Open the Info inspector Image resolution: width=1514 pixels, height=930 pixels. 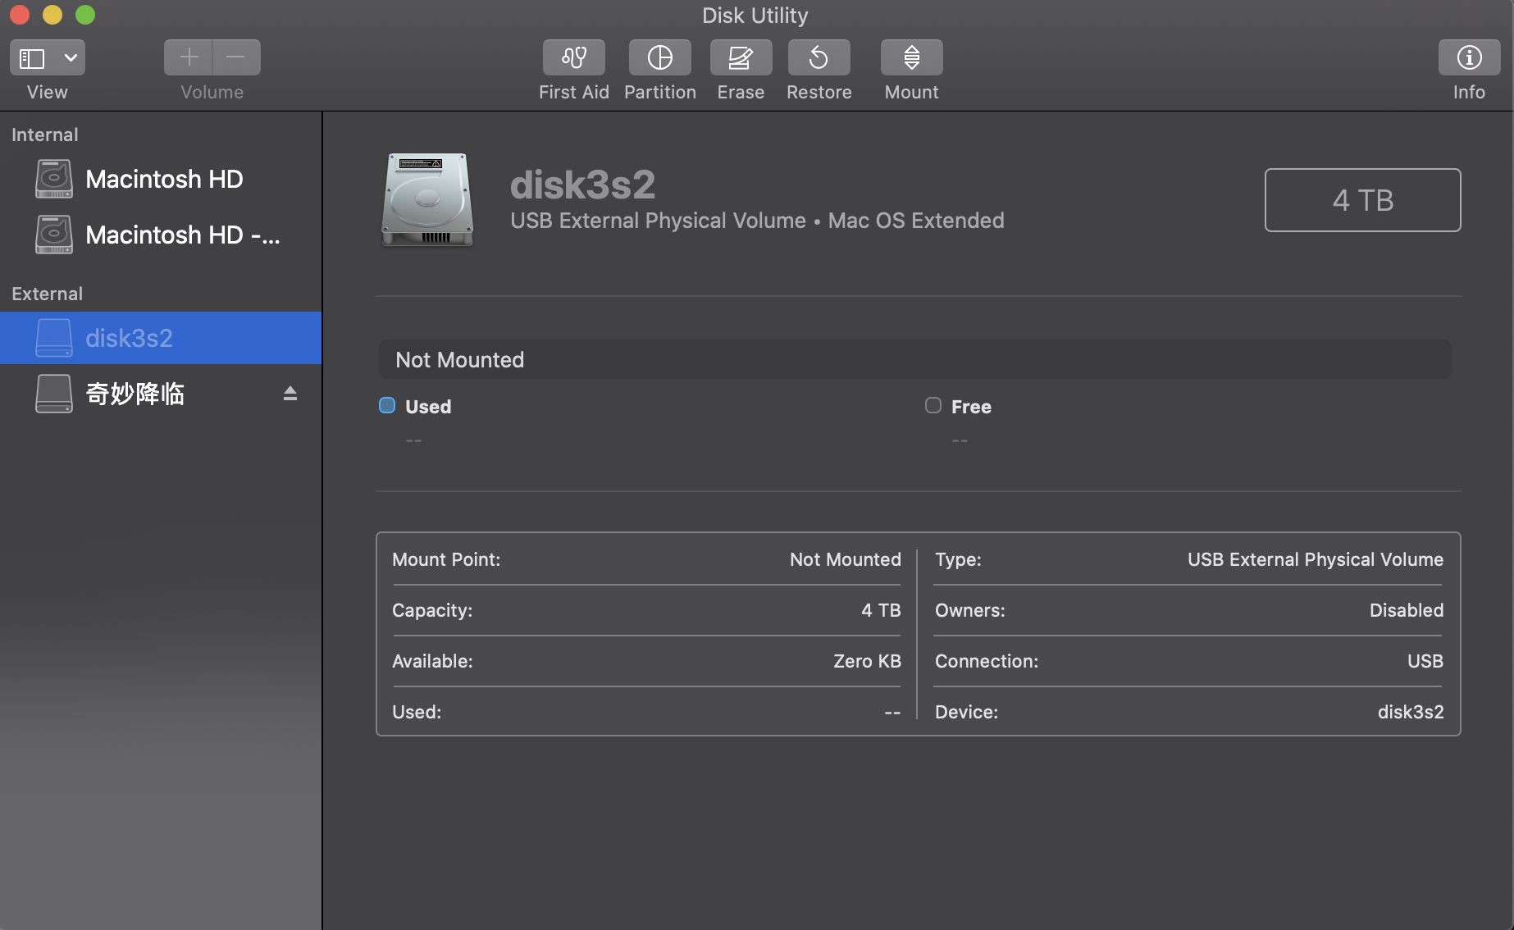1468,57
